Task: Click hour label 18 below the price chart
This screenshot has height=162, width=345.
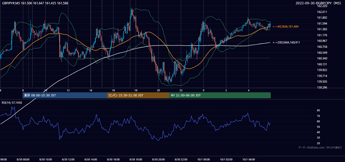Action: [136, 90]
